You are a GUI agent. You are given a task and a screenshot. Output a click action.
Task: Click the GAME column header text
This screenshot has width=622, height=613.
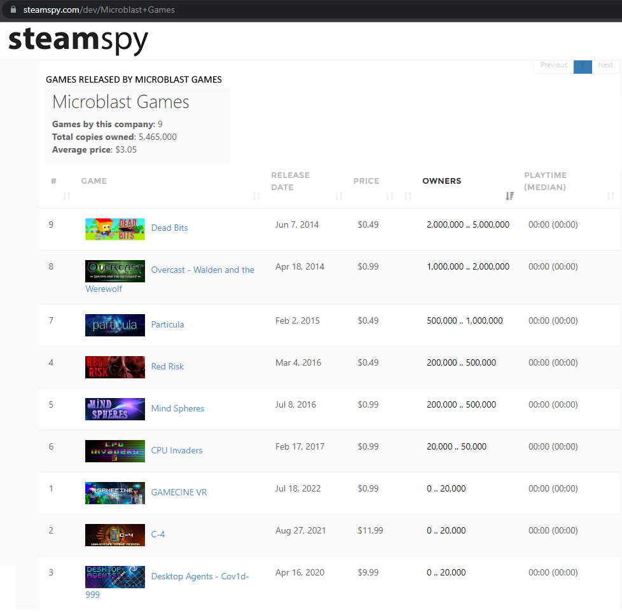[94, 181]
